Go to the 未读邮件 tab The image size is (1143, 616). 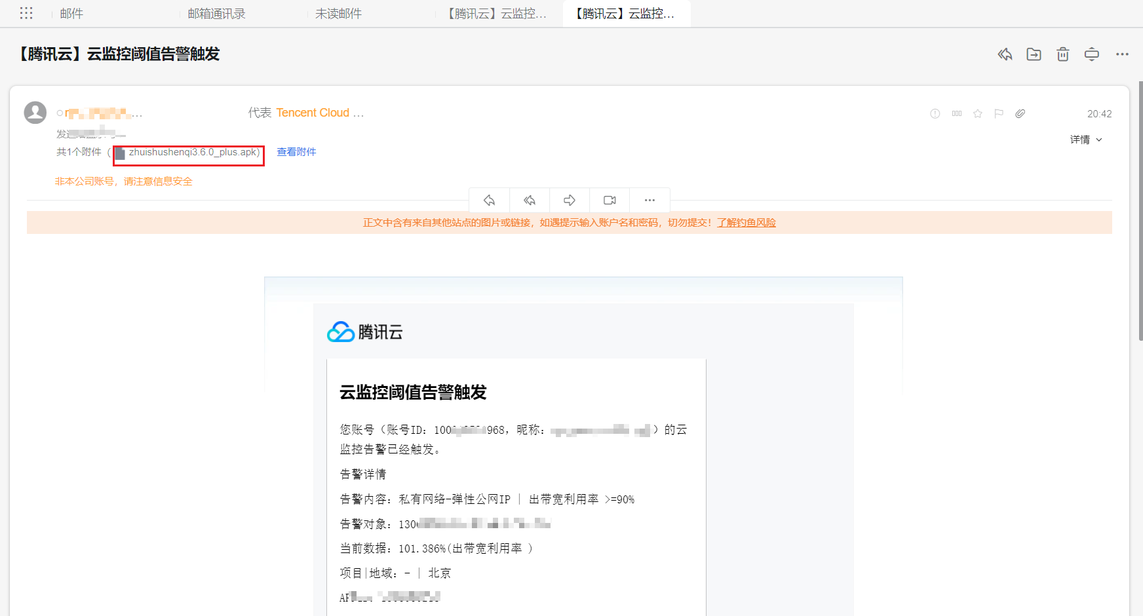click(338, 14)
